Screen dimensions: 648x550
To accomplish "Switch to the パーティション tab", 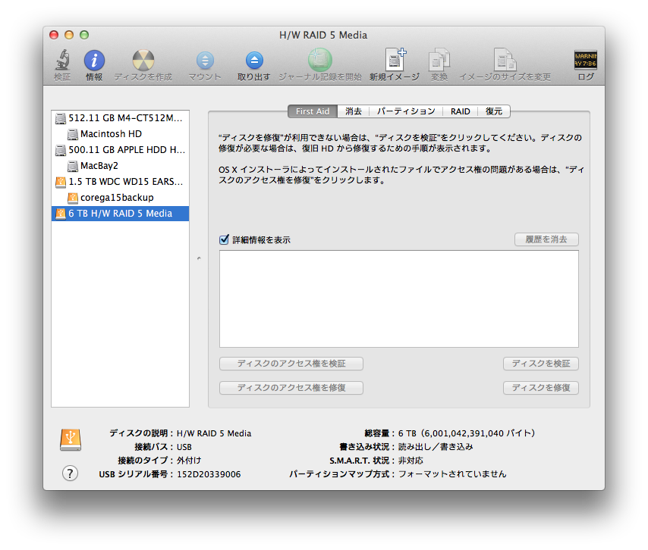I will [406, 111].
